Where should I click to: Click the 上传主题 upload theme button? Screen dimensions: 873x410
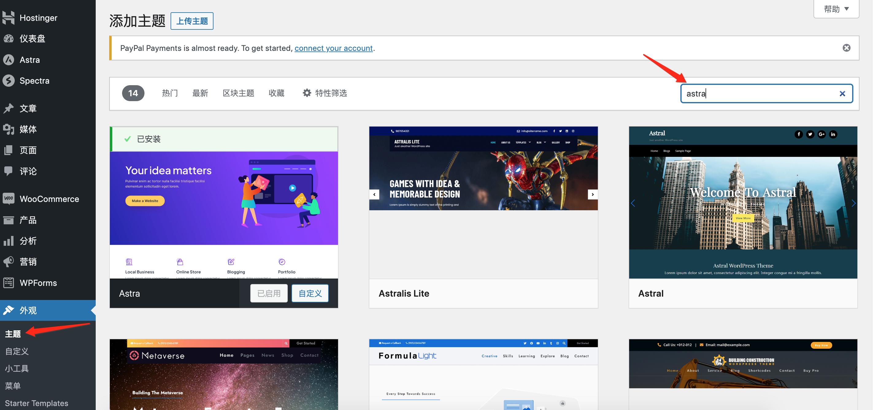coord(192,21)
